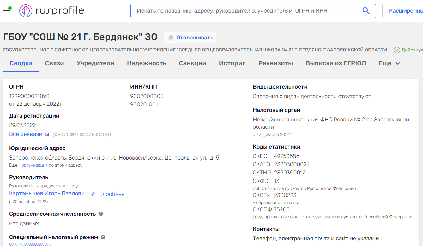Open the История tab
The height and width of the screenshot is (246, 423).
232,63
